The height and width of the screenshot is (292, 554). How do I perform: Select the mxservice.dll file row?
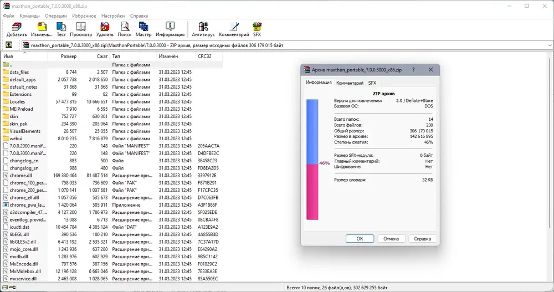click(x=112, y=279)
